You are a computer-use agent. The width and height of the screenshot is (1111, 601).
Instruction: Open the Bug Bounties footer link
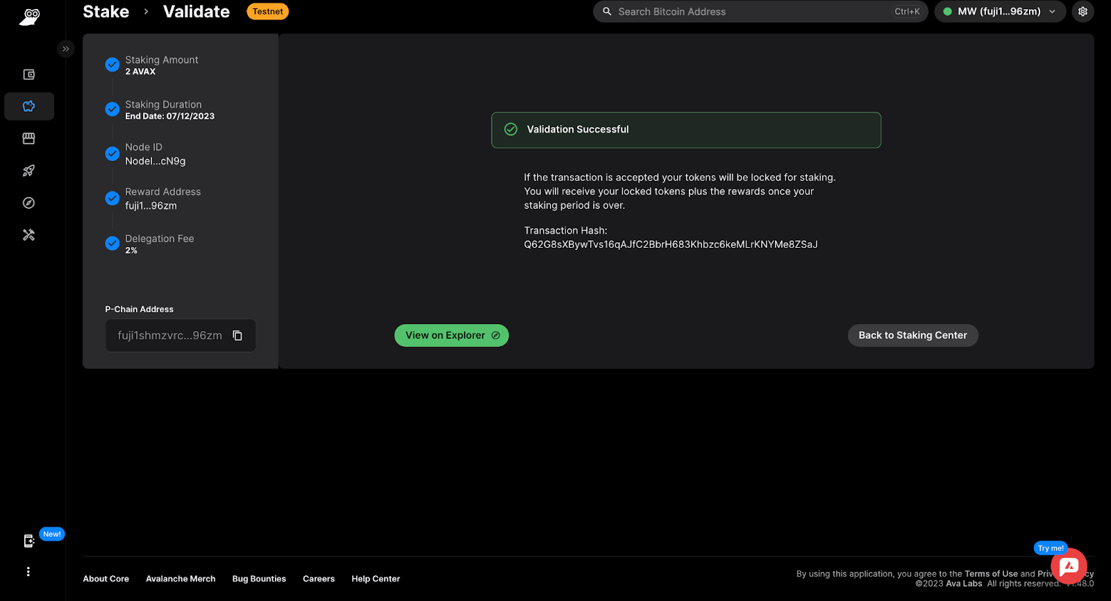tap(259, 579)
